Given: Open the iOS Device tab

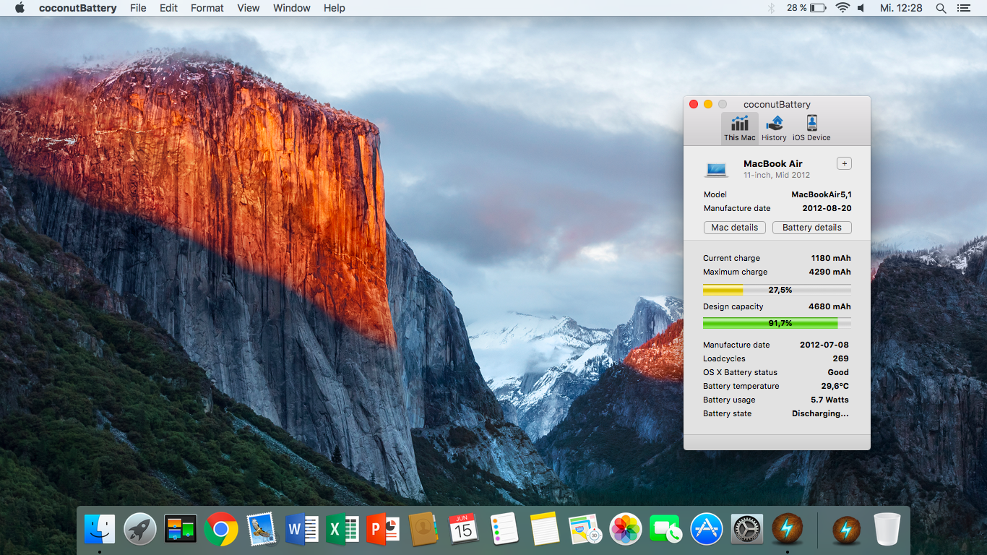Looking at the screenshot, I should [x=811, y=128].
